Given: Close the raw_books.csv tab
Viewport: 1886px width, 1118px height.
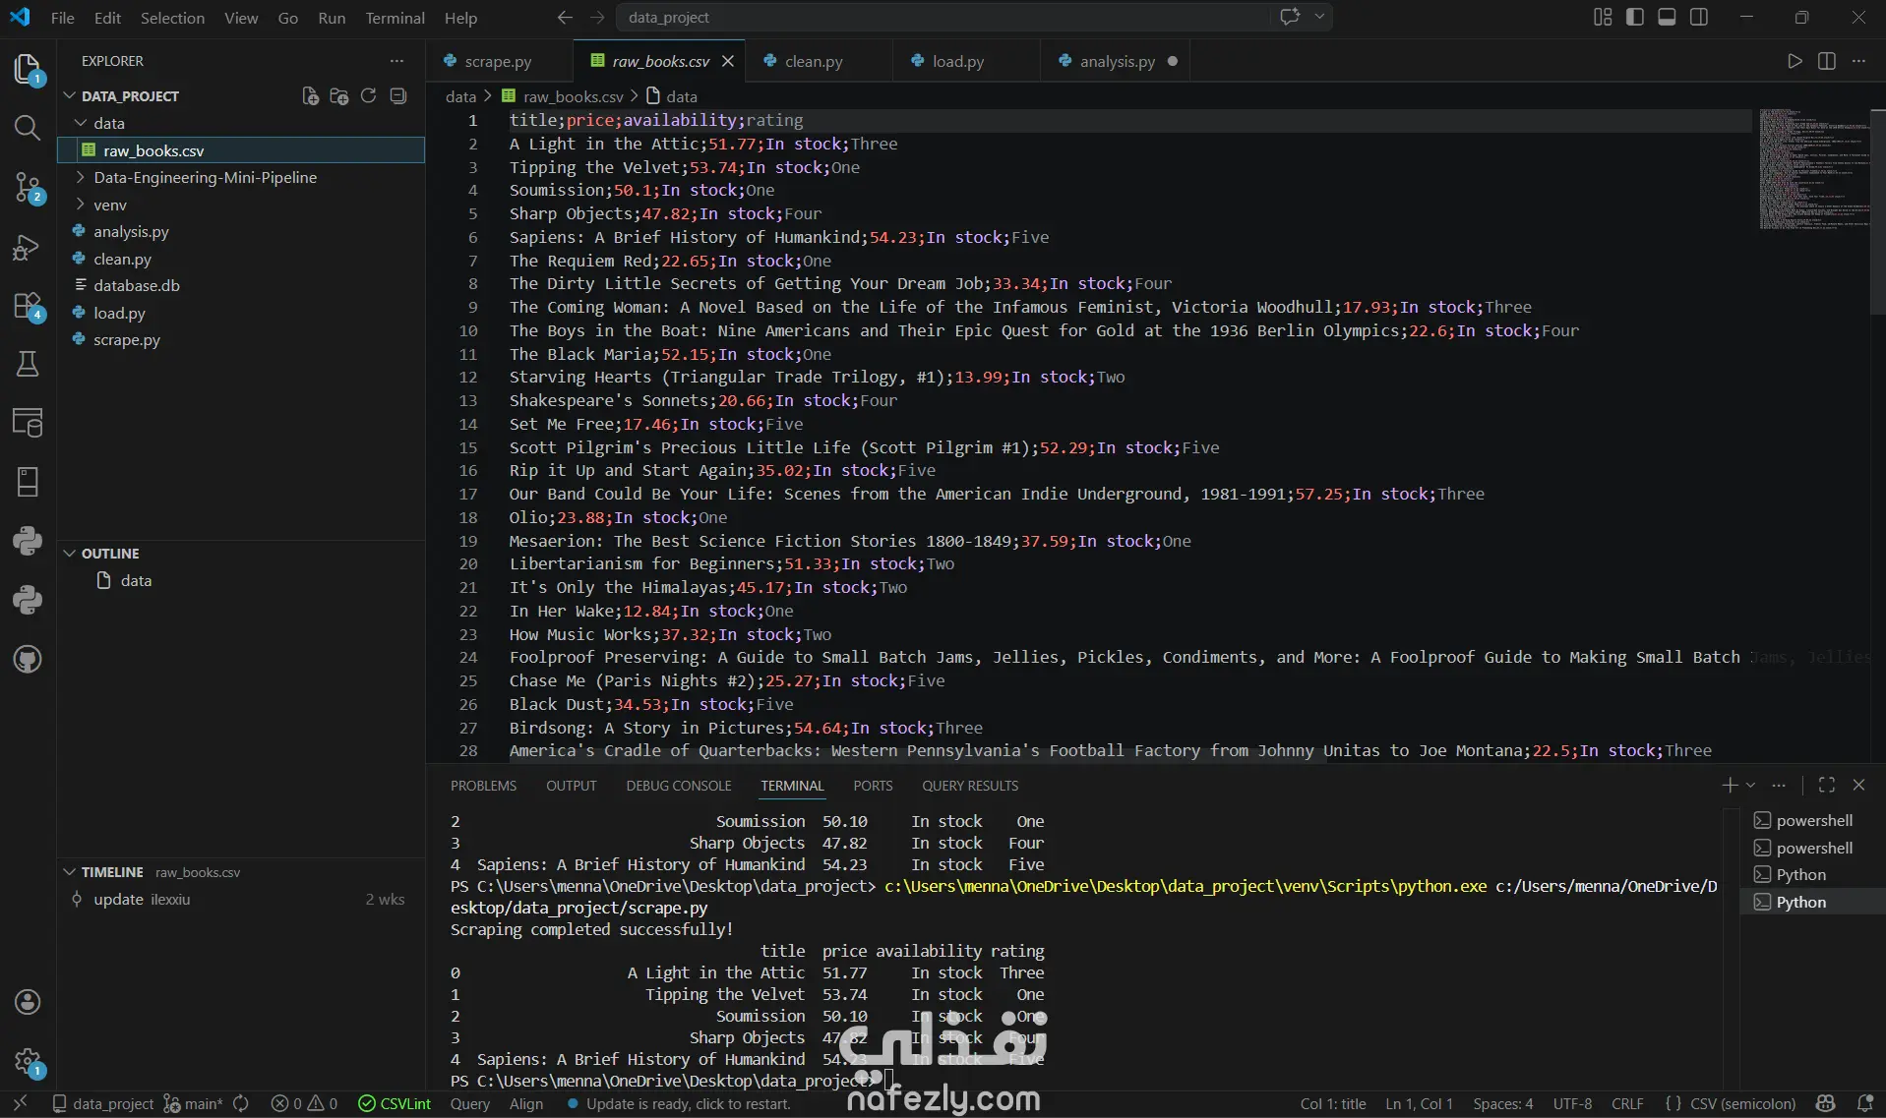Looking at the screenshot, I should pyautogui.click(x=728, y=61).
